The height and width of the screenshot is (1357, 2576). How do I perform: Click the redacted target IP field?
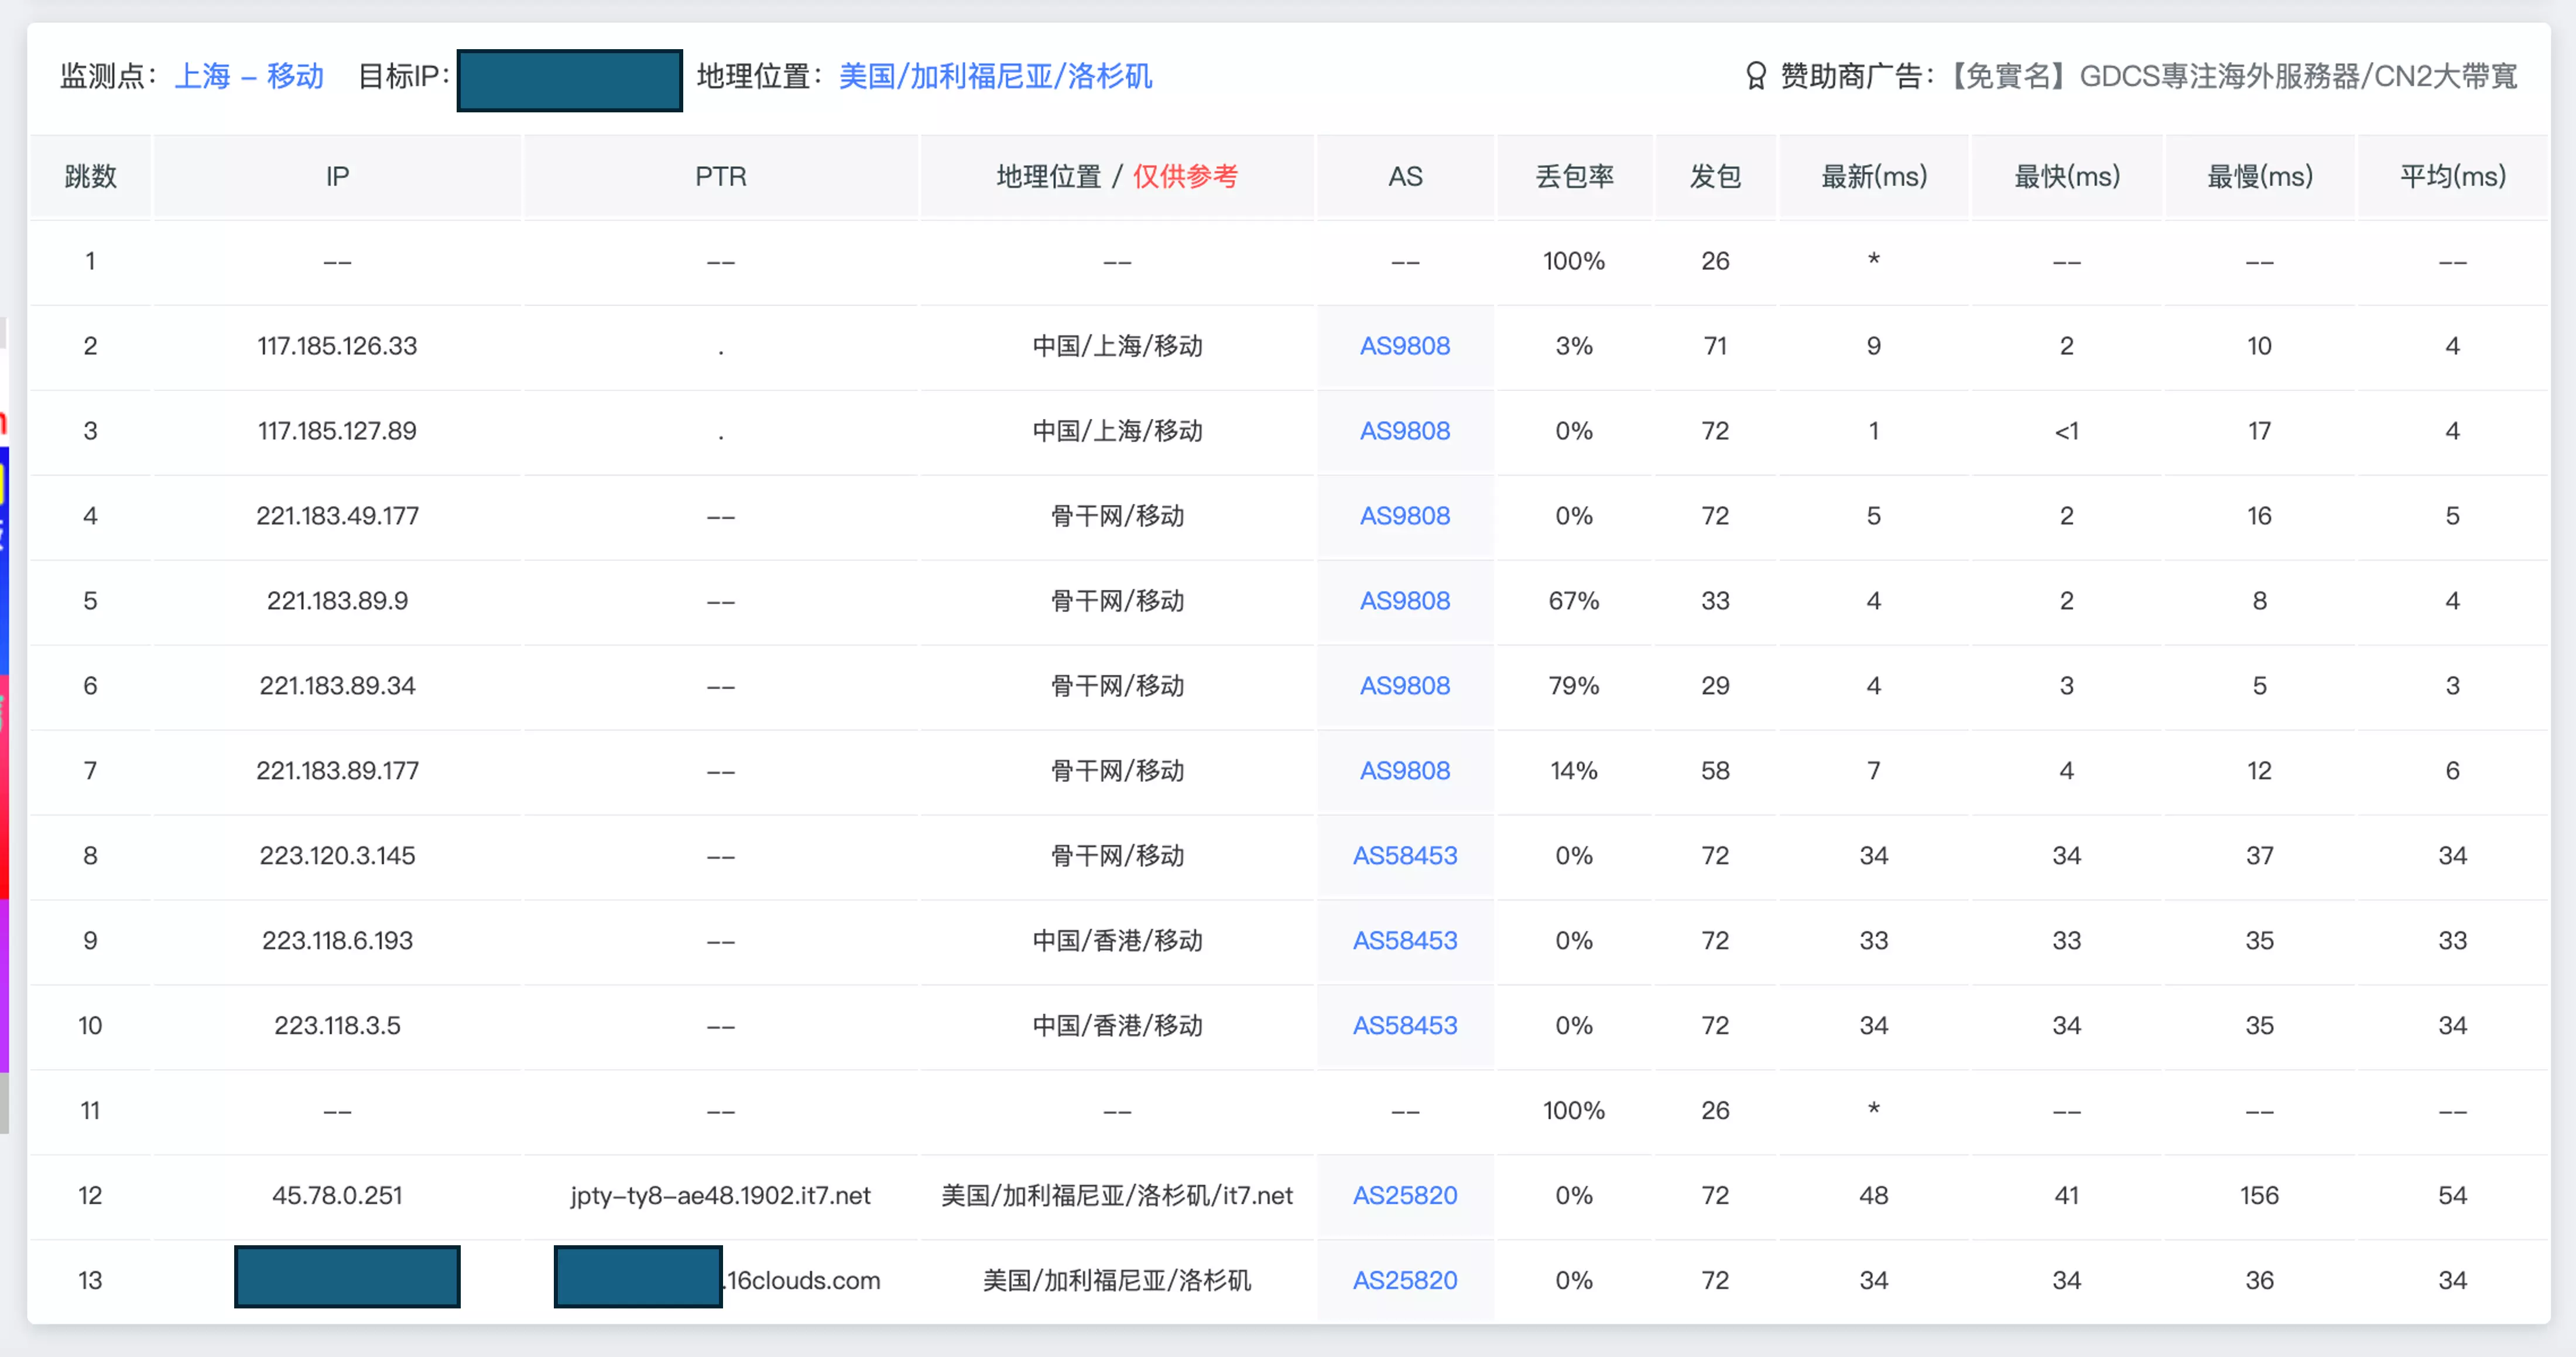pos(569,80)
